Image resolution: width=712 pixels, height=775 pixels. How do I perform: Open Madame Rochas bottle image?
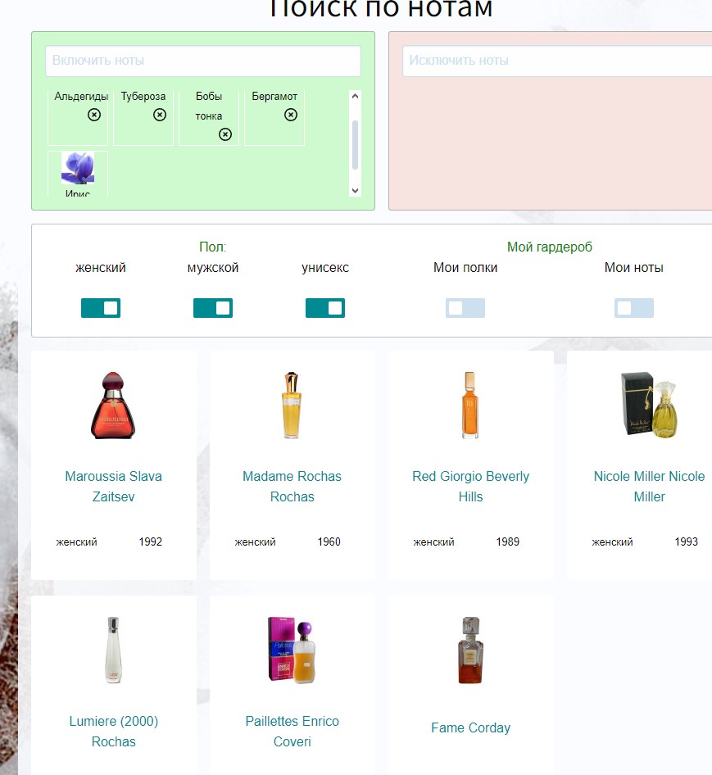(x=292, y=406)
